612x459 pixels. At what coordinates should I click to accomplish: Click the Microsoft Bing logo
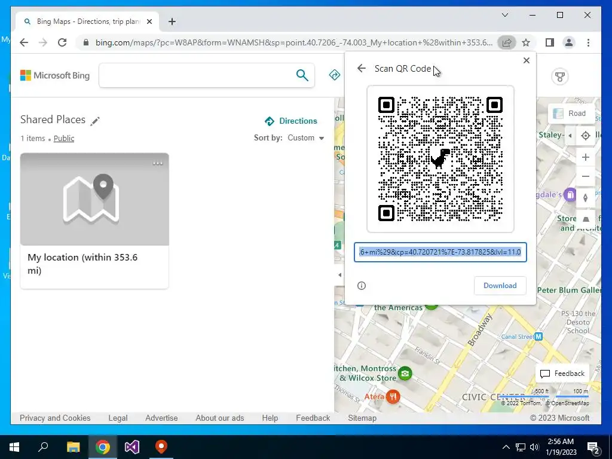(54, 75)
